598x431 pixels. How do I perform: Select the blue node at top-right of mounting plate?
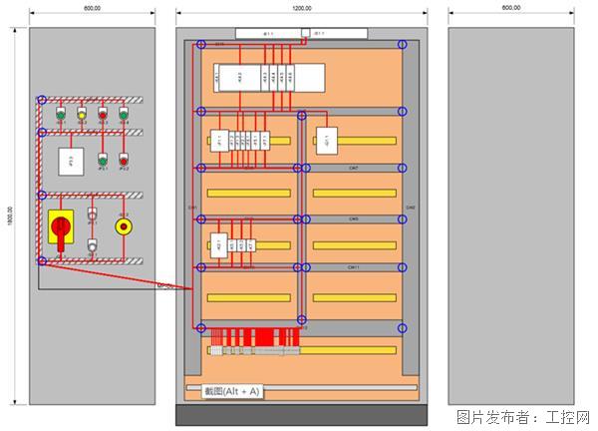[403, 45]
